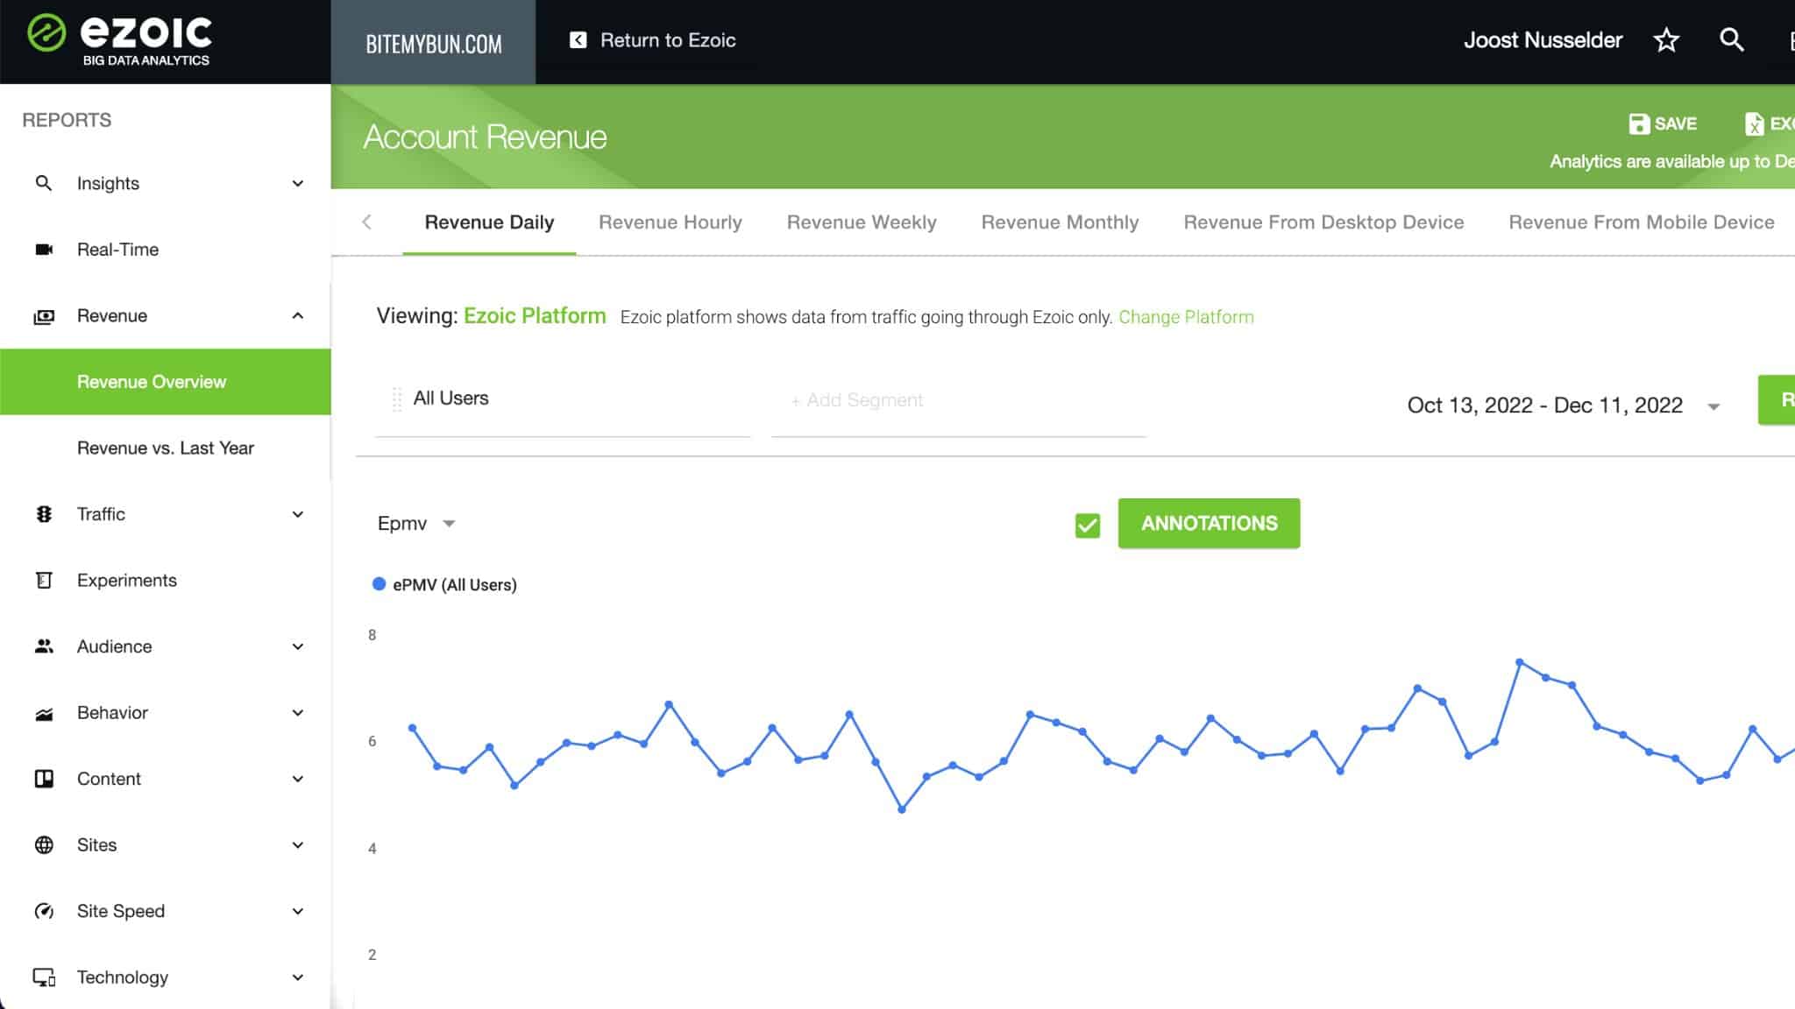This screenshot has height=1009, width=1795.
Task: Click the Experiments menu label
Action: 127,581
